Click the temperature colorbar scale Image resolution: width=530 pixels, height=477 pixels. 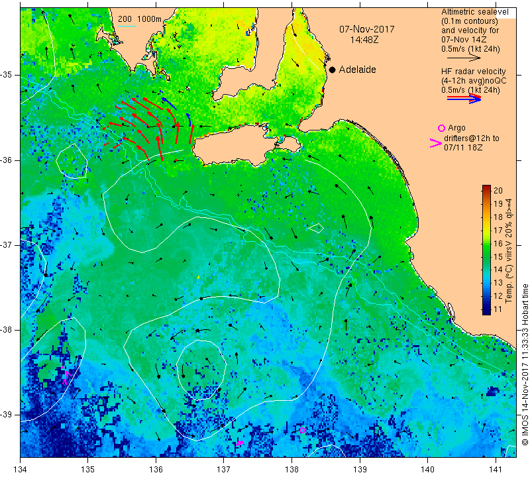(x=486, y=250)
